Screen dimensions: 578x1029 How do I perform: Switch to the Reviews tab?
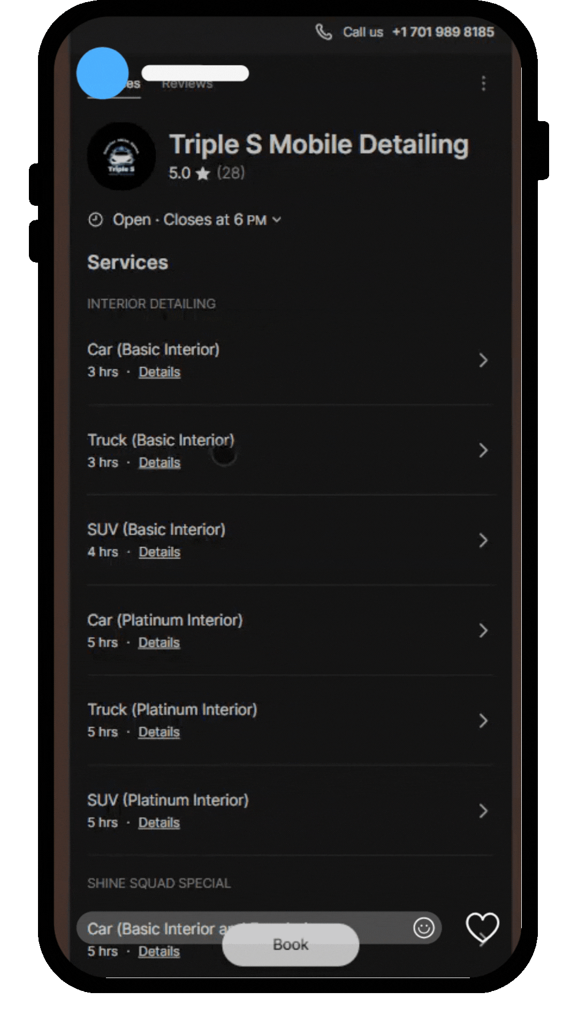click(187, 84)
